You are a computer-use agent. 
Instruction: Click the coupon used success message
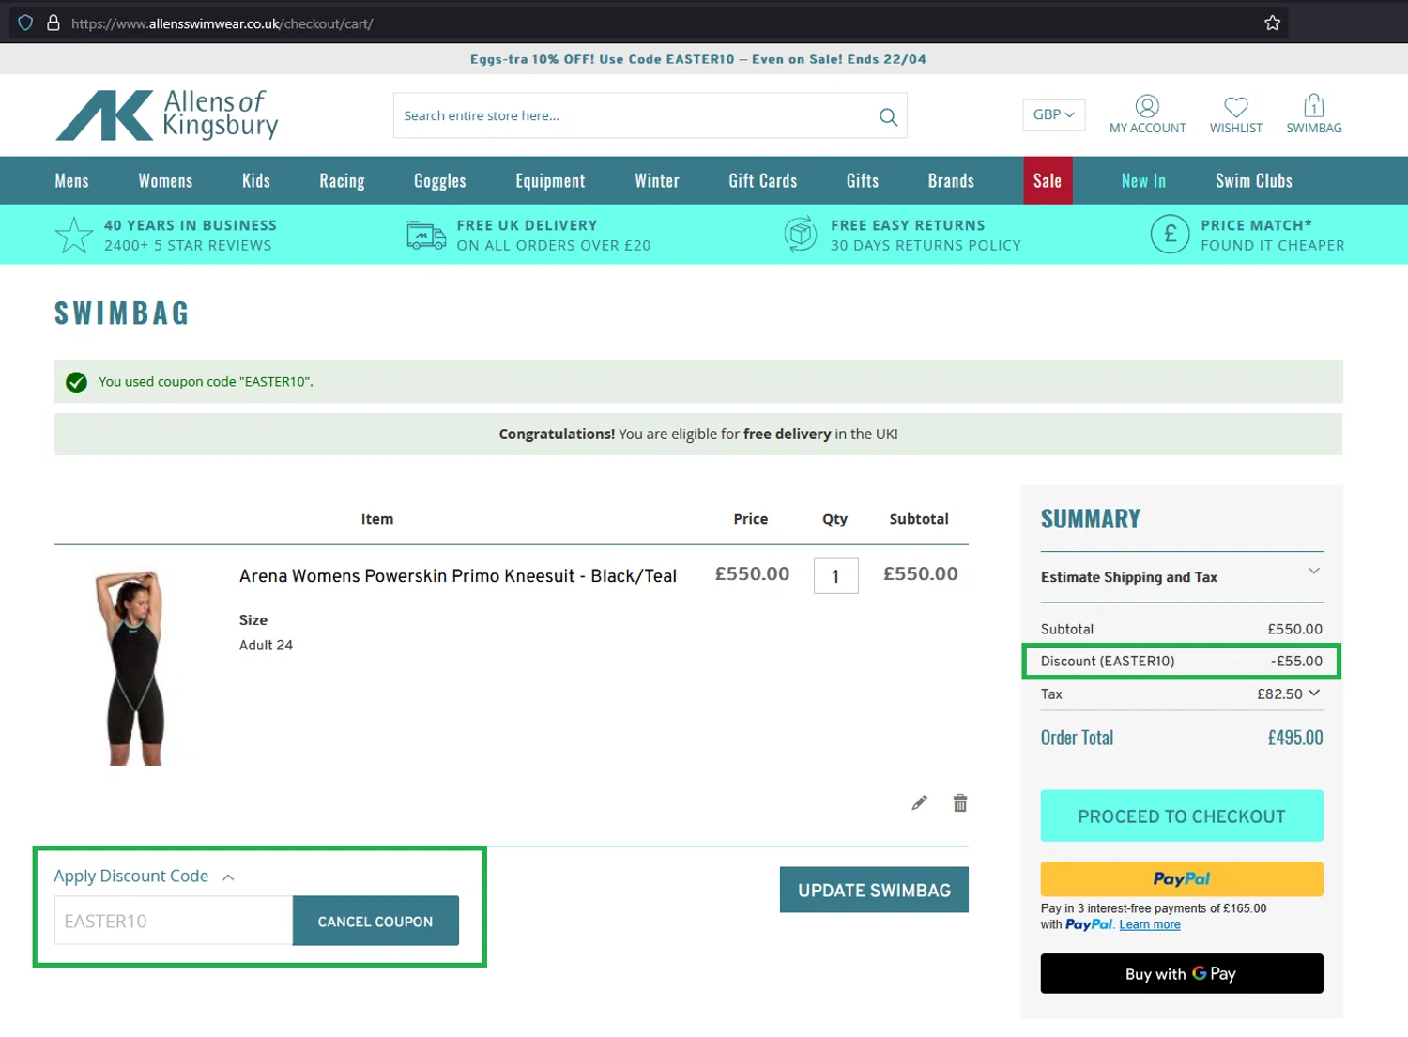click(206, 381)
